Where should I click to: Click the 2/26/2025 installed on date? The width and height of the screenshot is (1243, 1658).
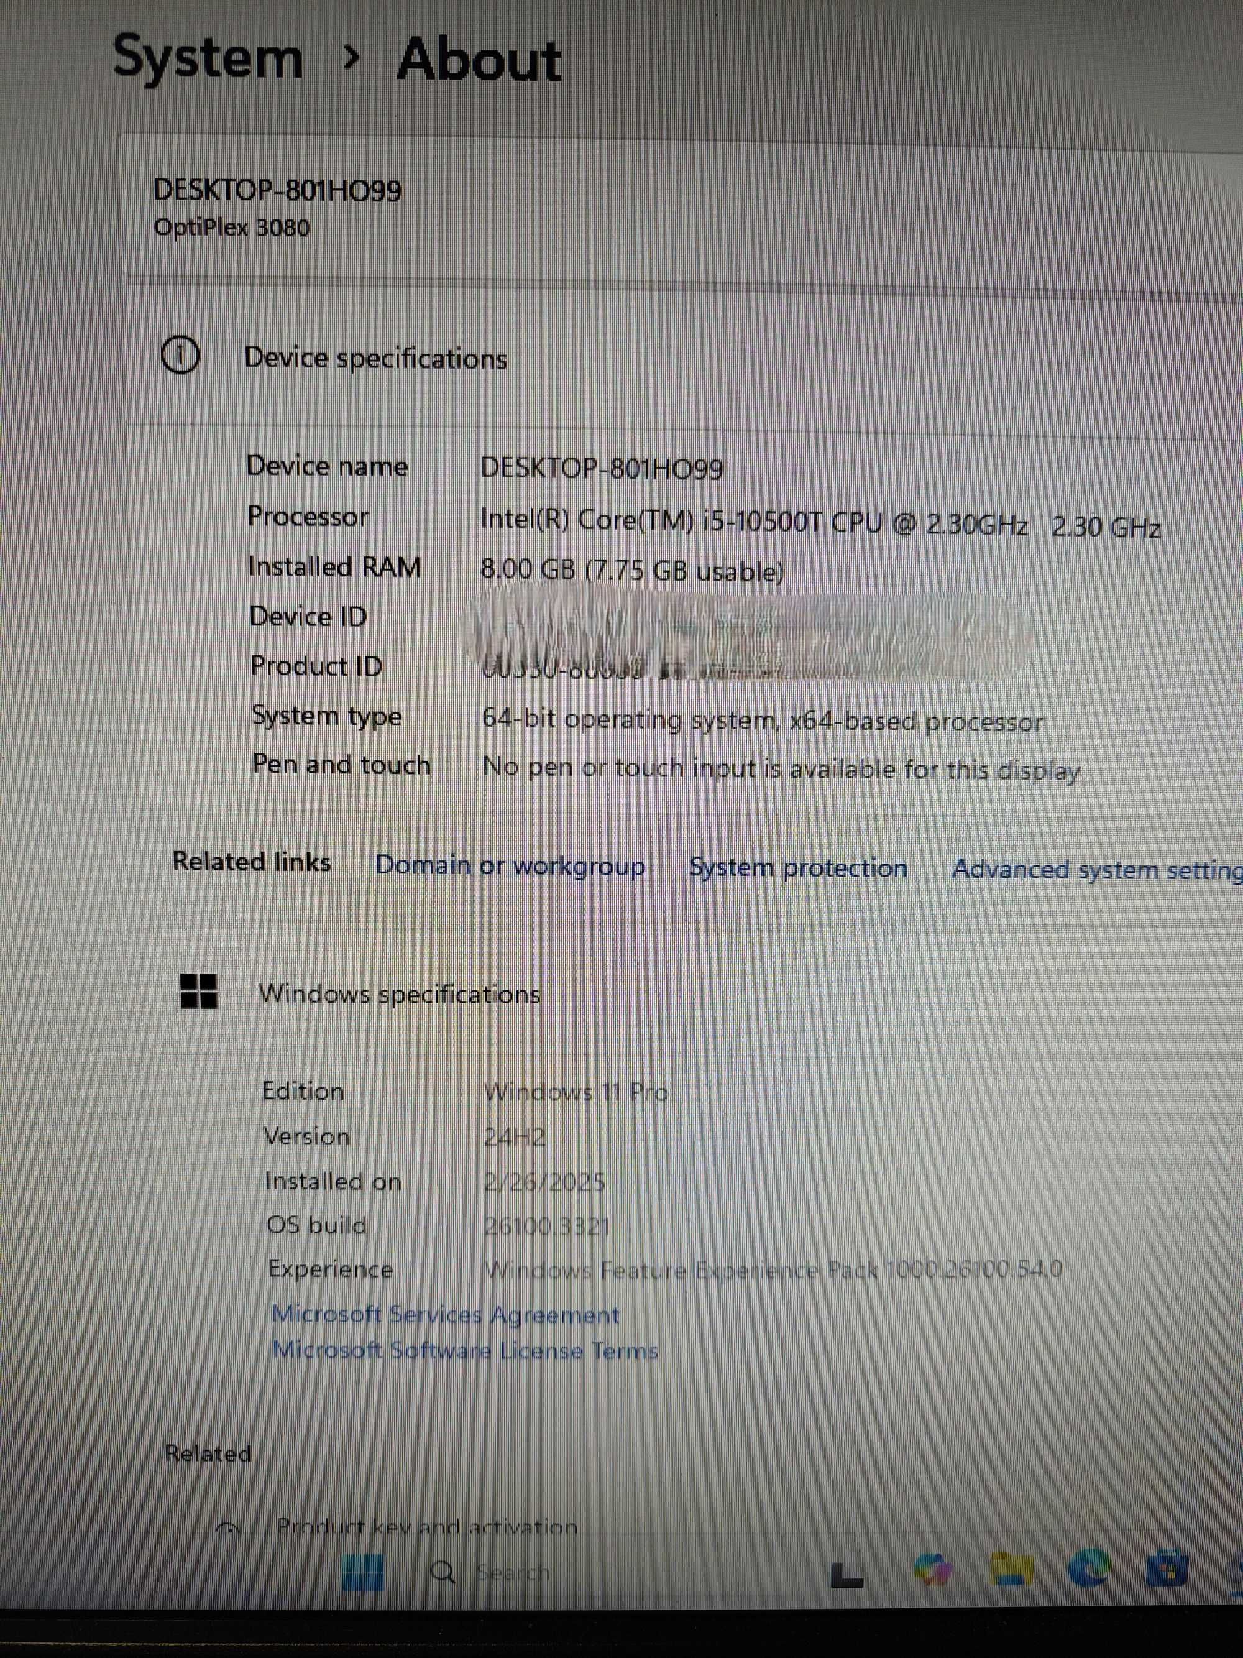click(544, 1182)
